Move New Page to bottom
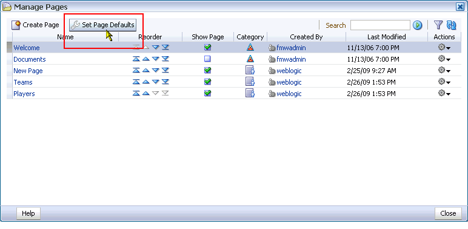This screenshot has height=229, width=468. [x=165, y=71]
